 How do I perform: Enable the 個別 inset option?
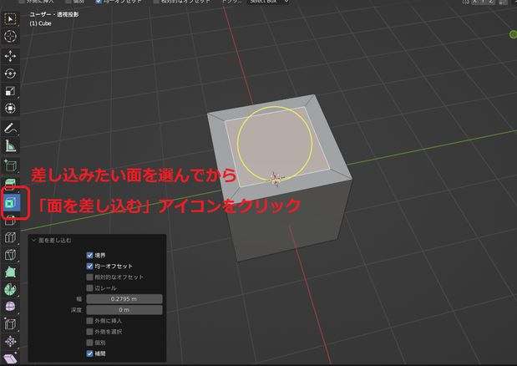89,343
